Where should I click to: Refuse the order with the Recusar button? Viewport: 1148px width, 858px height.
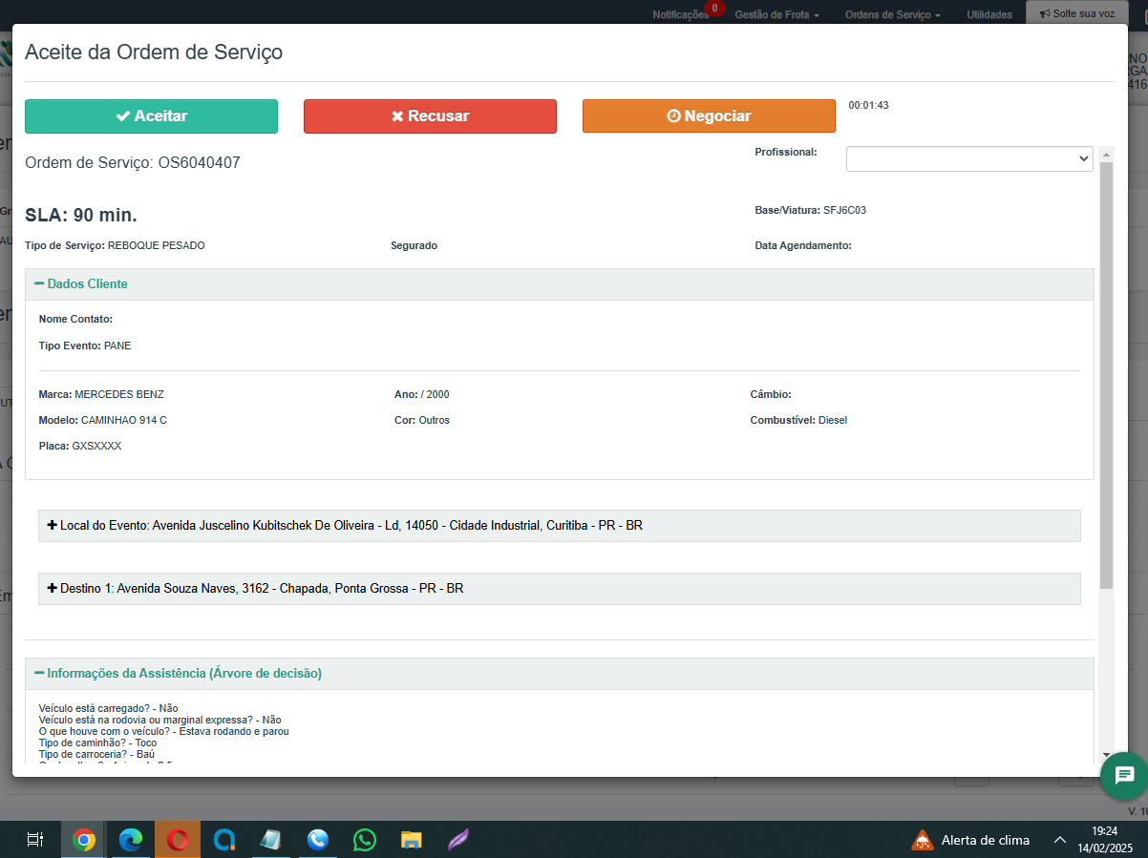point(430,116)
